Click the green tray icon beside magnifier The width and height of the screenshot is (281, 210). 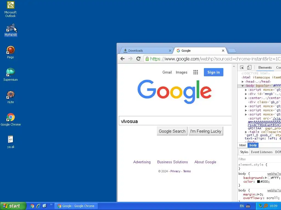[x=260, y=206]
